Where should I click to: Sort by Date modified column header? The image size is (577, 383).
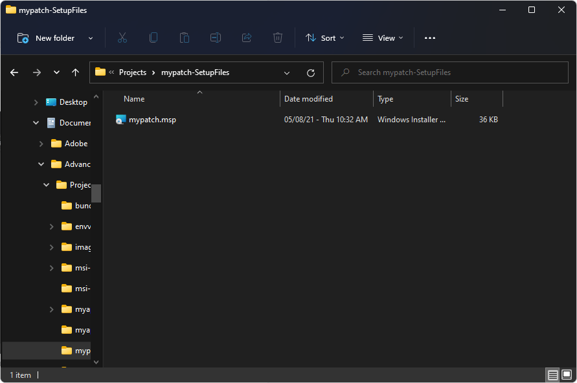point(308,99)
